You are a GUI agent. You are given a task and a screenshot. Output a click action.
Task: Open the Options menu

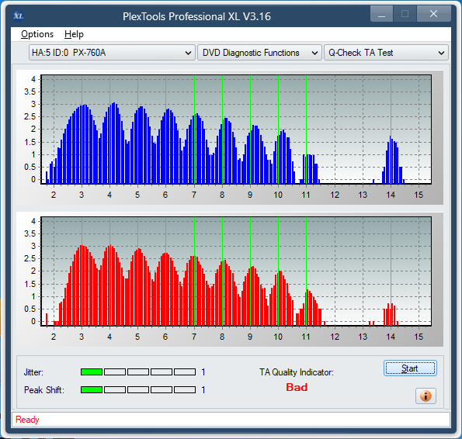point(37,34)
